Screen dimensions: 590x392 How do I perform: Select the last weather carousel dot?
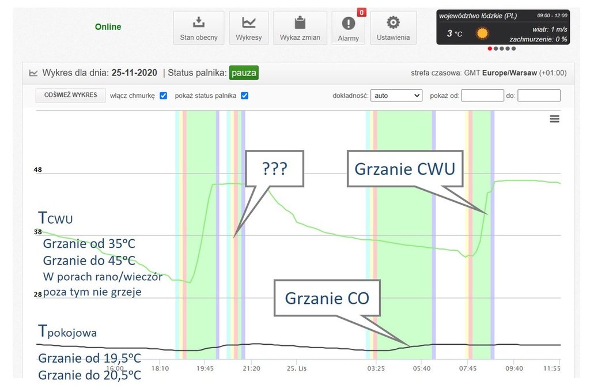point(514,49)
